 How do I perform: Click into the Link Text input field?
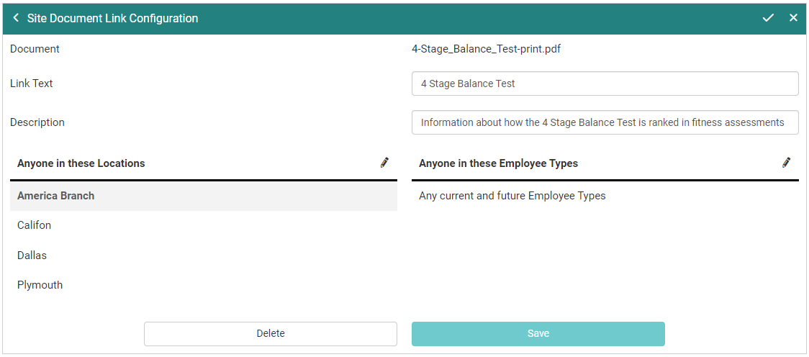coord(605,83)
